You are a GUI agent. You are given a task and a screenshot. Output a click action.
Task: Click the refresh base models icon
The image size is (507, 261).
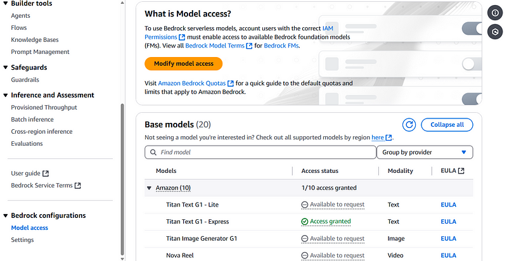click(409, 125)
